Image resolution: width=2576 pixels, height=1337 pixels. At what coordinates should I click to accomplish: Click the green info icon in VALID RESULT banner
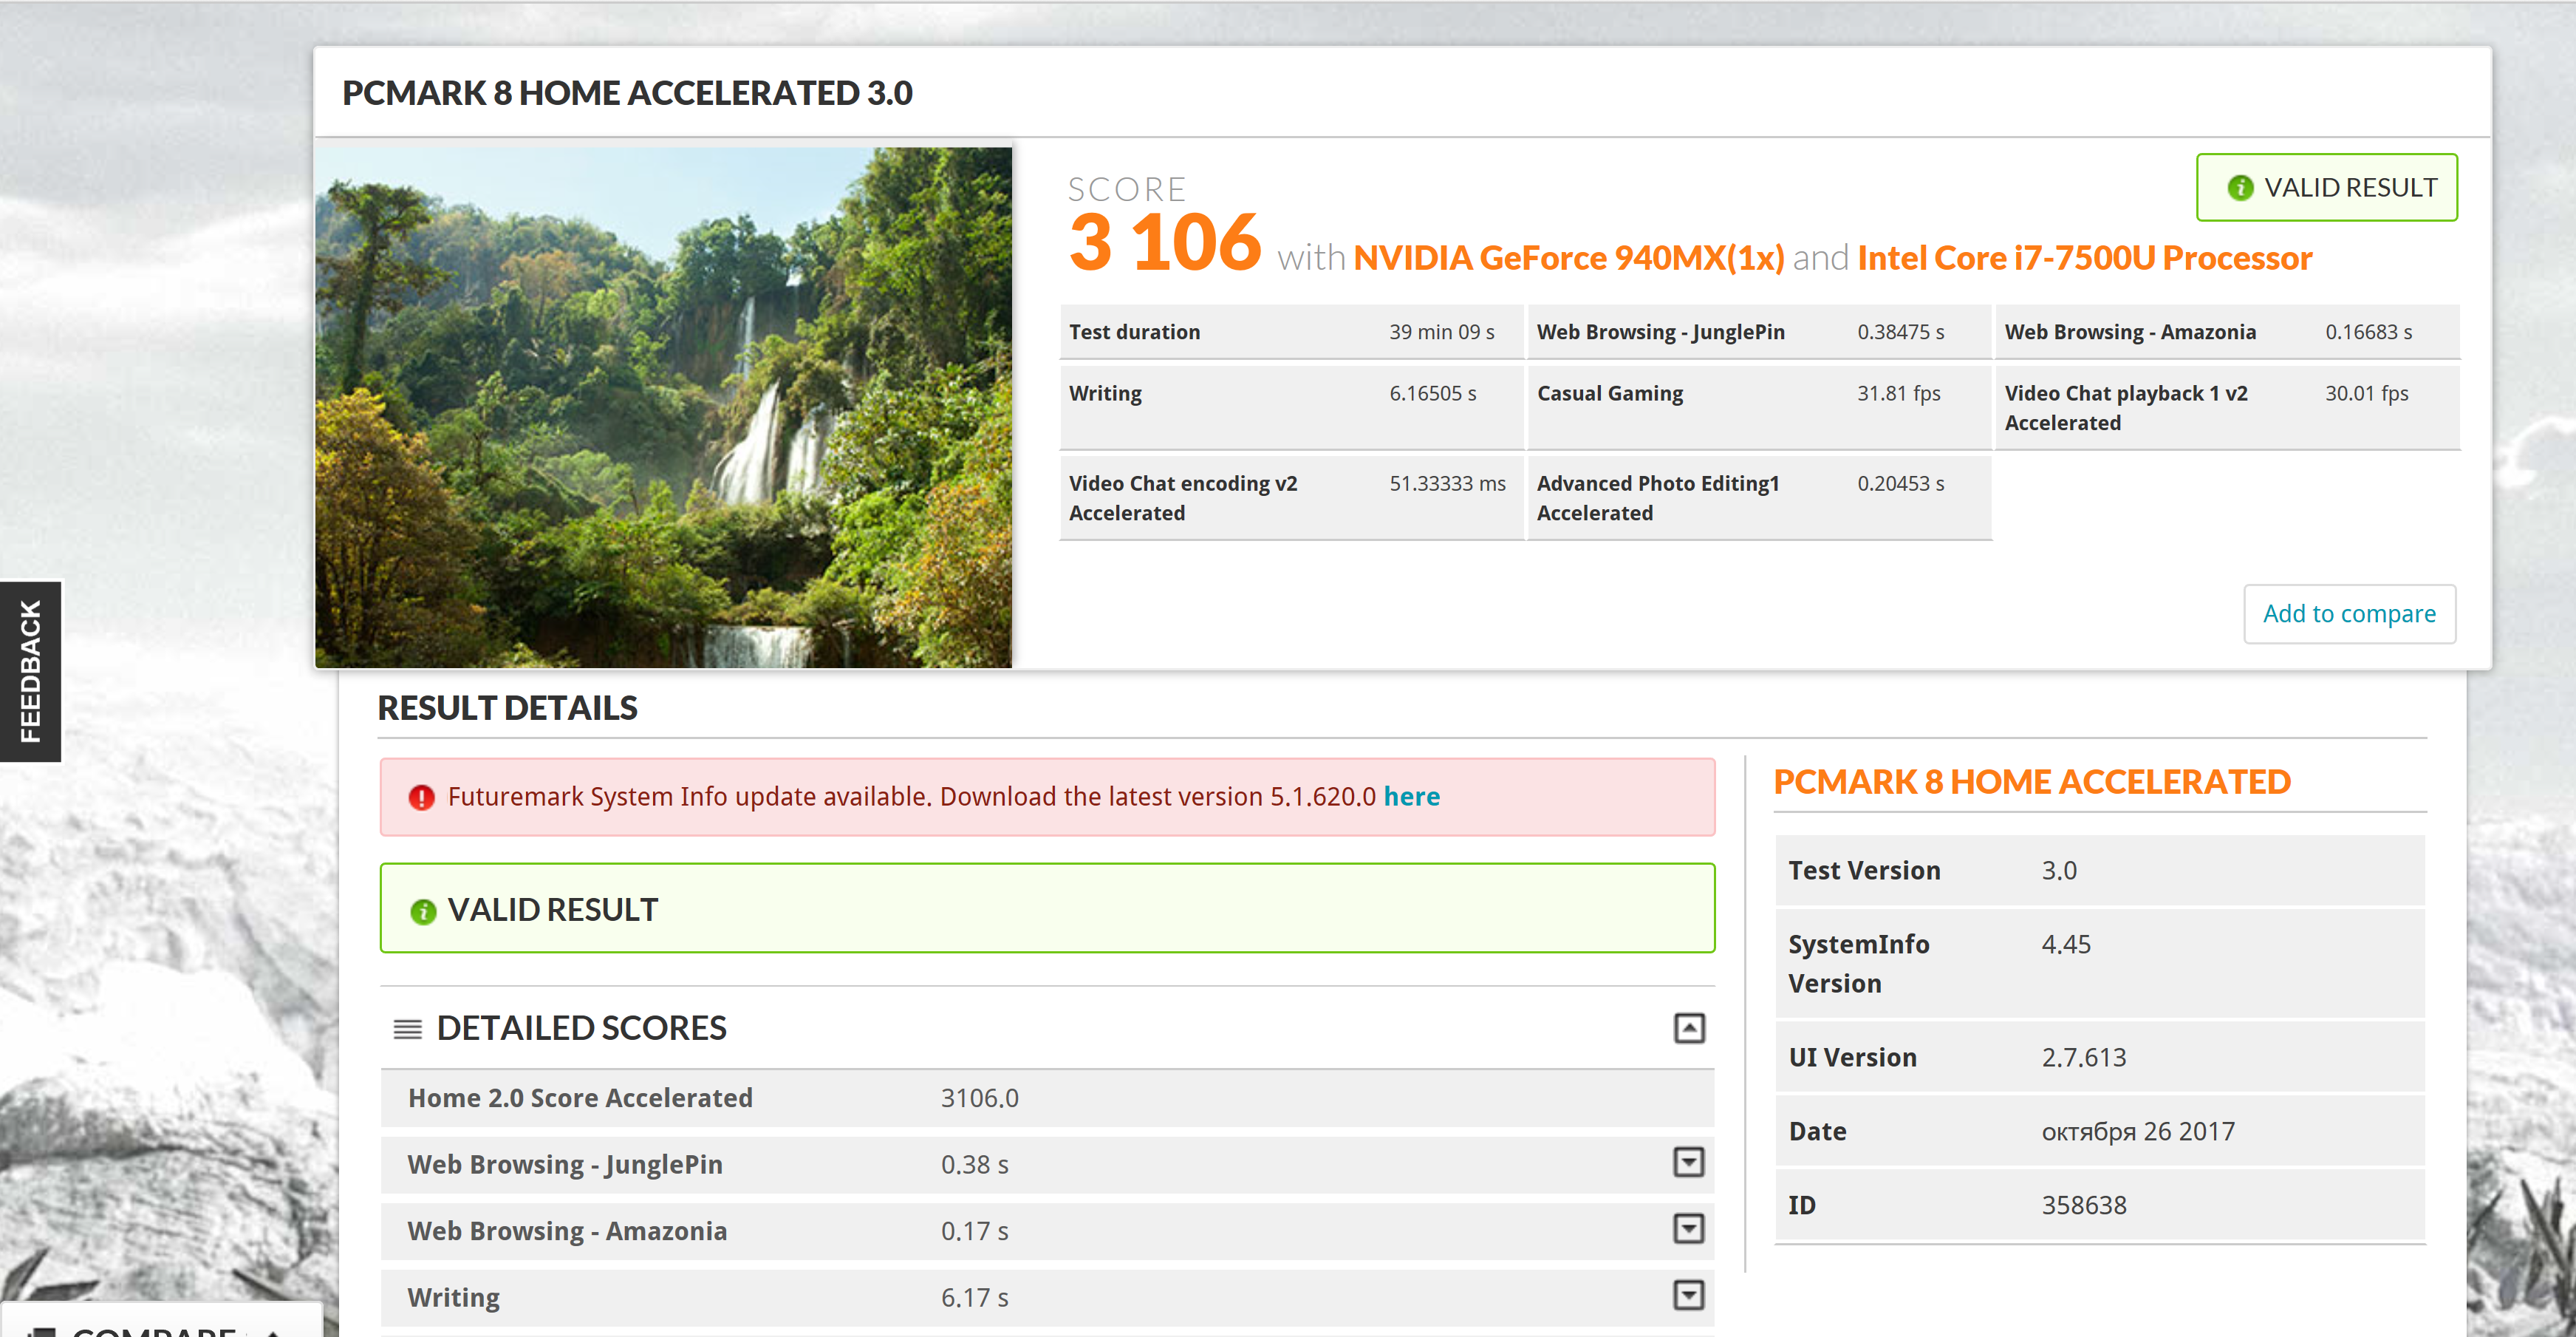pyautogui.click(x=423, y=911)
